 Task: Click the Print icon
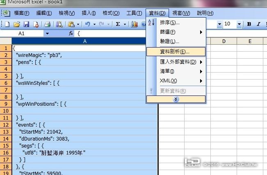tap(47, 24)
